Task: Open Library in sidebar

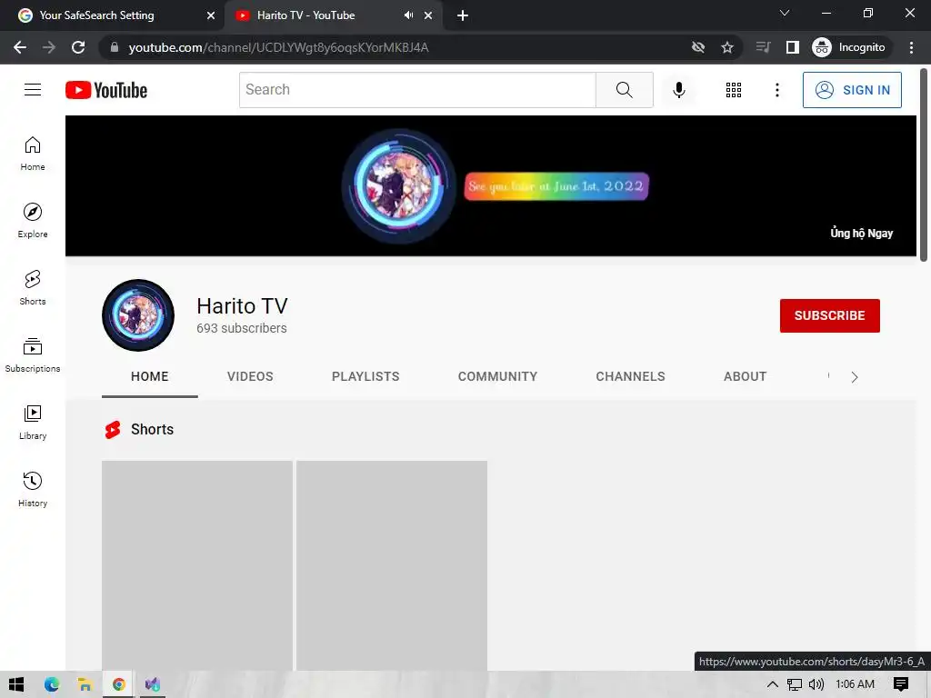Action: pyautogui.click(x=33, y=423)
